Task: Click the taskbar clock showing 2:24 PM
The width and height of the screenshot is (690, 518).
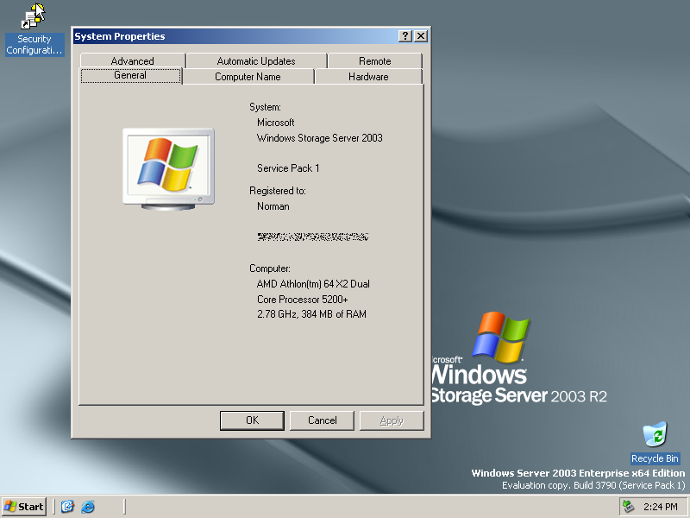Action: [659, 507]
